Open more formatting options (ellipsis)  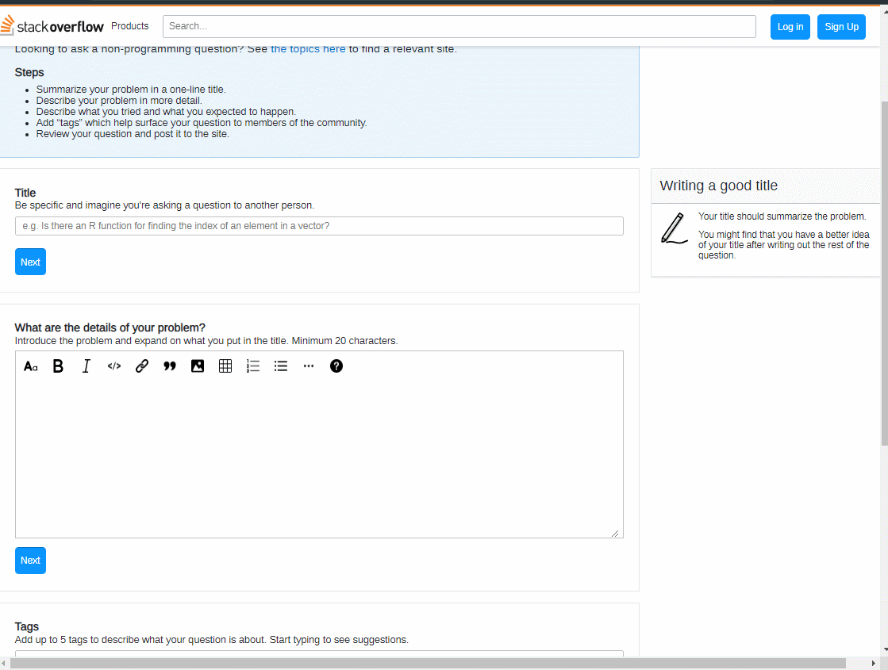click(x=308, y=366)
